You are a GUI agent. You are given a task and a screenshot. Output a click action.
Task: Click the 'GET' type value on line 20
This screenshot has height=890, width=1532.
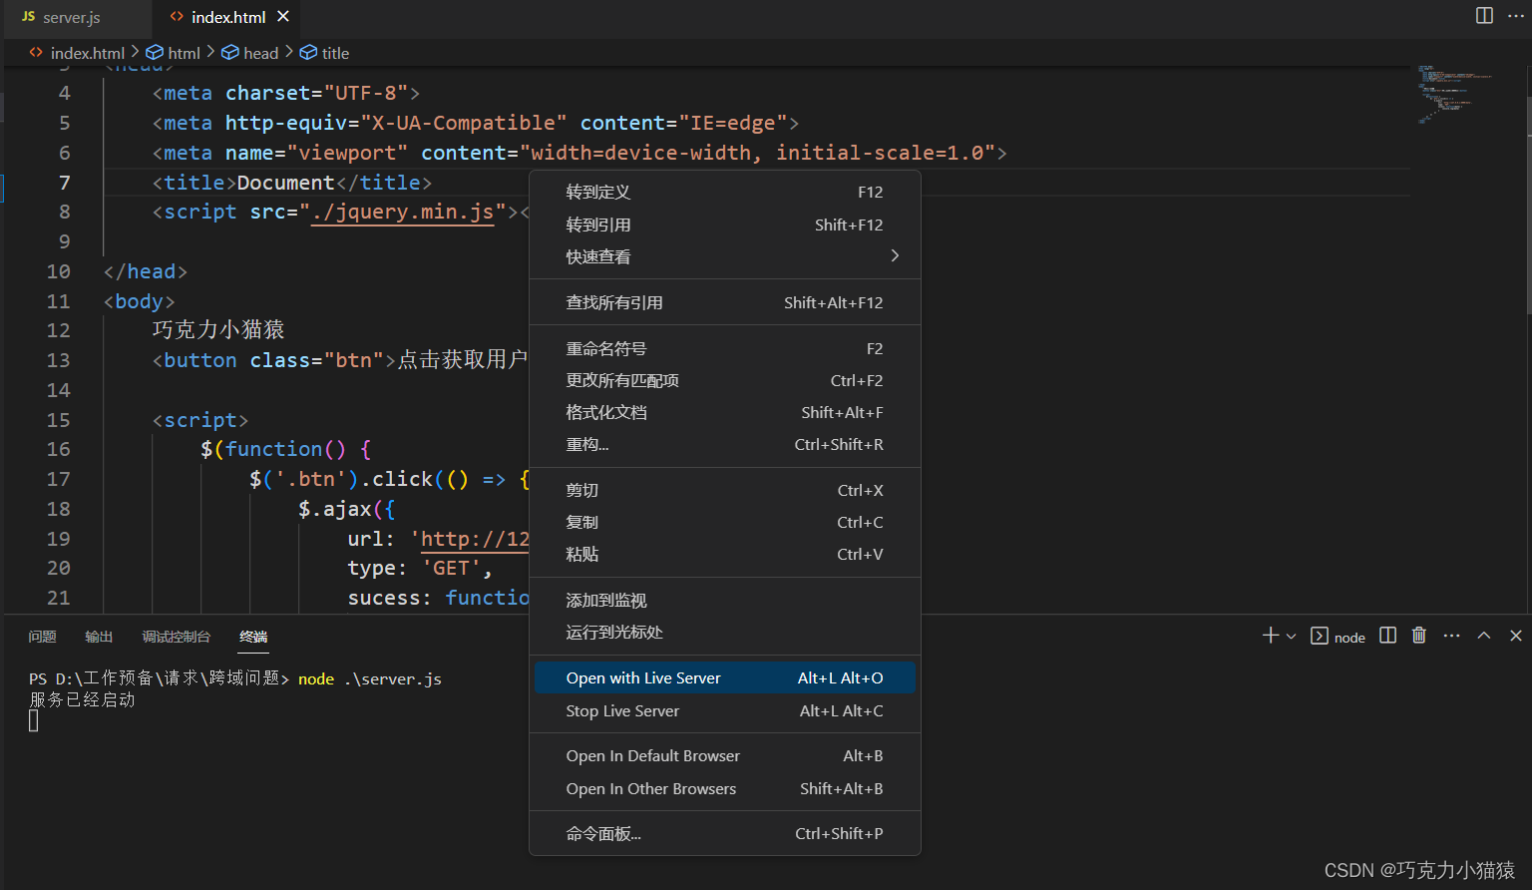click(x=451, y=568)
